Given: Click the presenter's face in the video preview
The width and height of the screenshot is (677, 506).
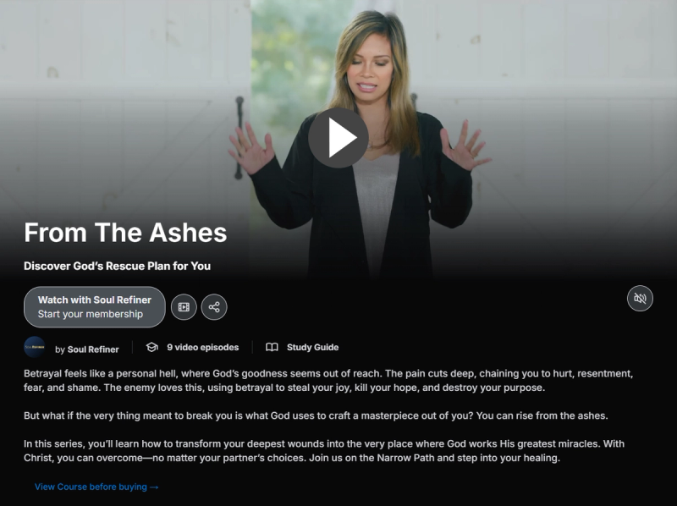Looking at the screenshot, I should pyautogui.click(x=372, y=71).
